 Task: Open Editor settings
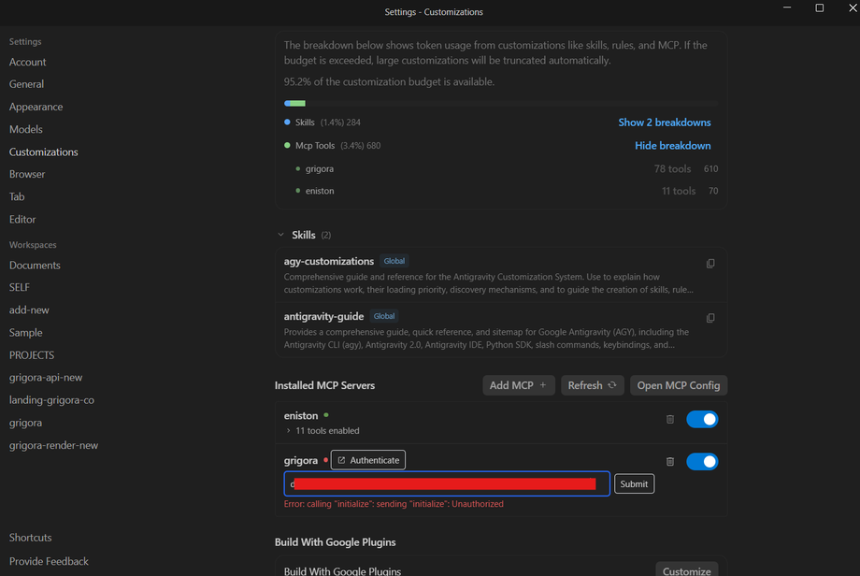point(22,219)
